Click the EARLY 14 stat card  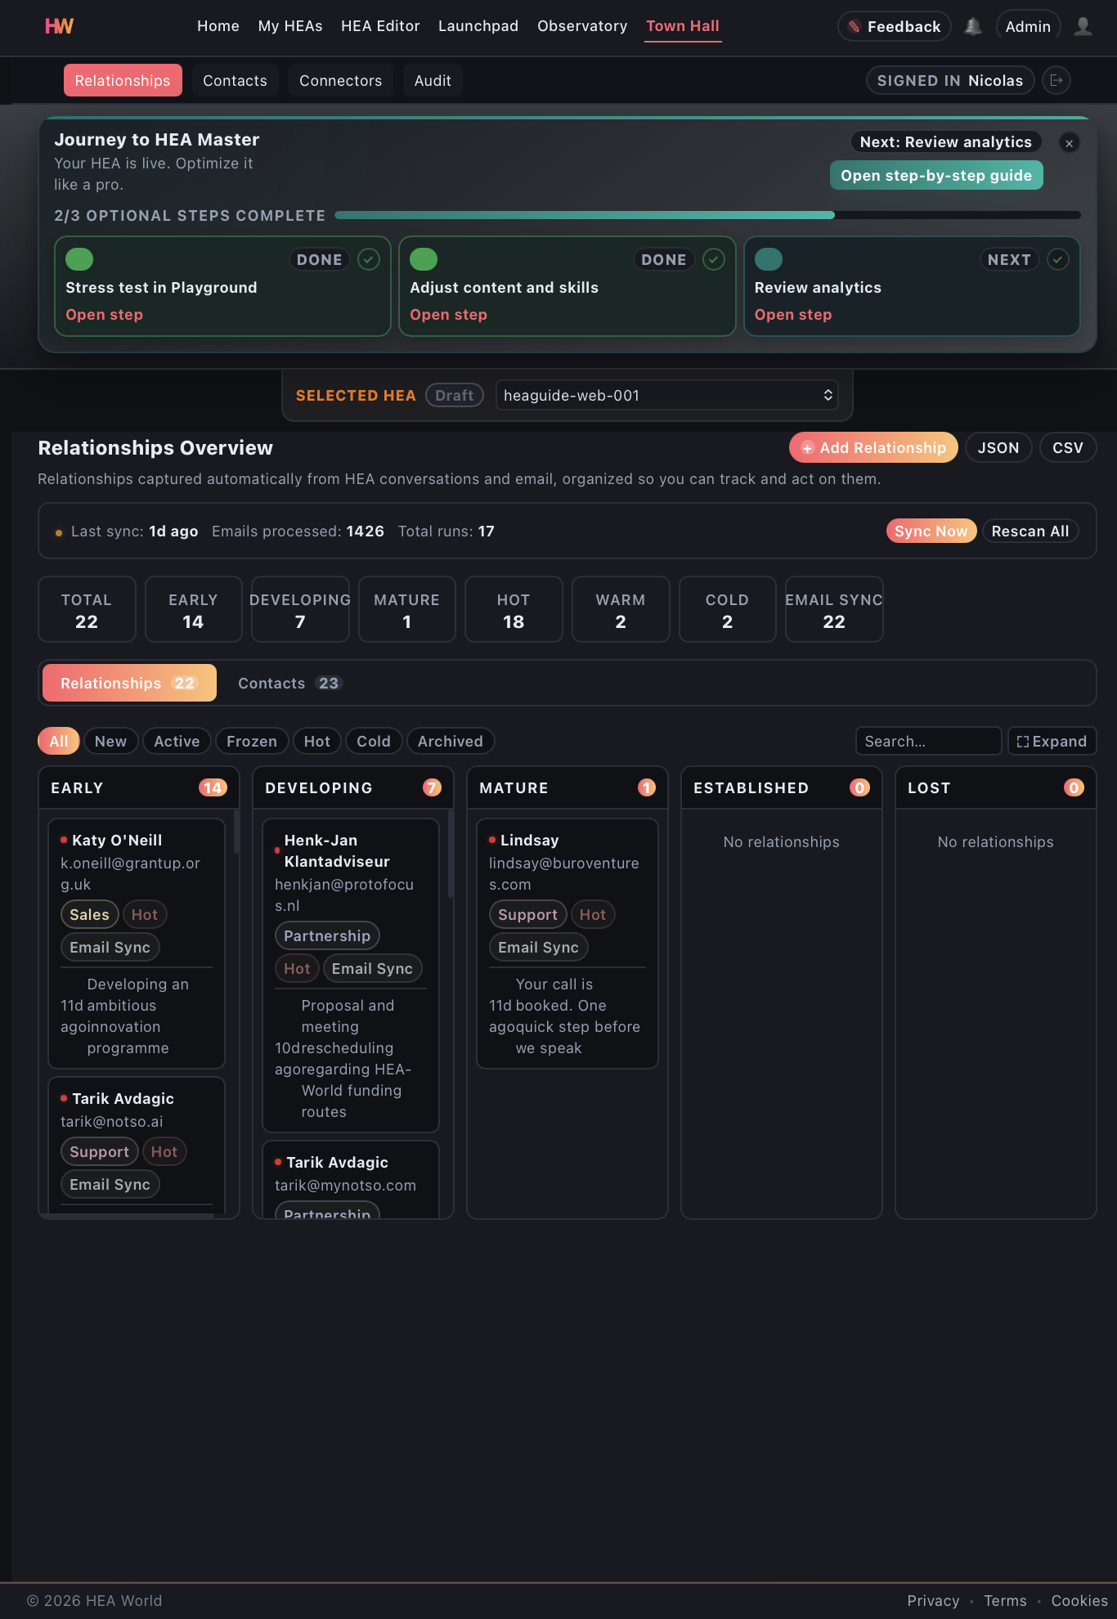pyautogui.click(x=193, y=609)
